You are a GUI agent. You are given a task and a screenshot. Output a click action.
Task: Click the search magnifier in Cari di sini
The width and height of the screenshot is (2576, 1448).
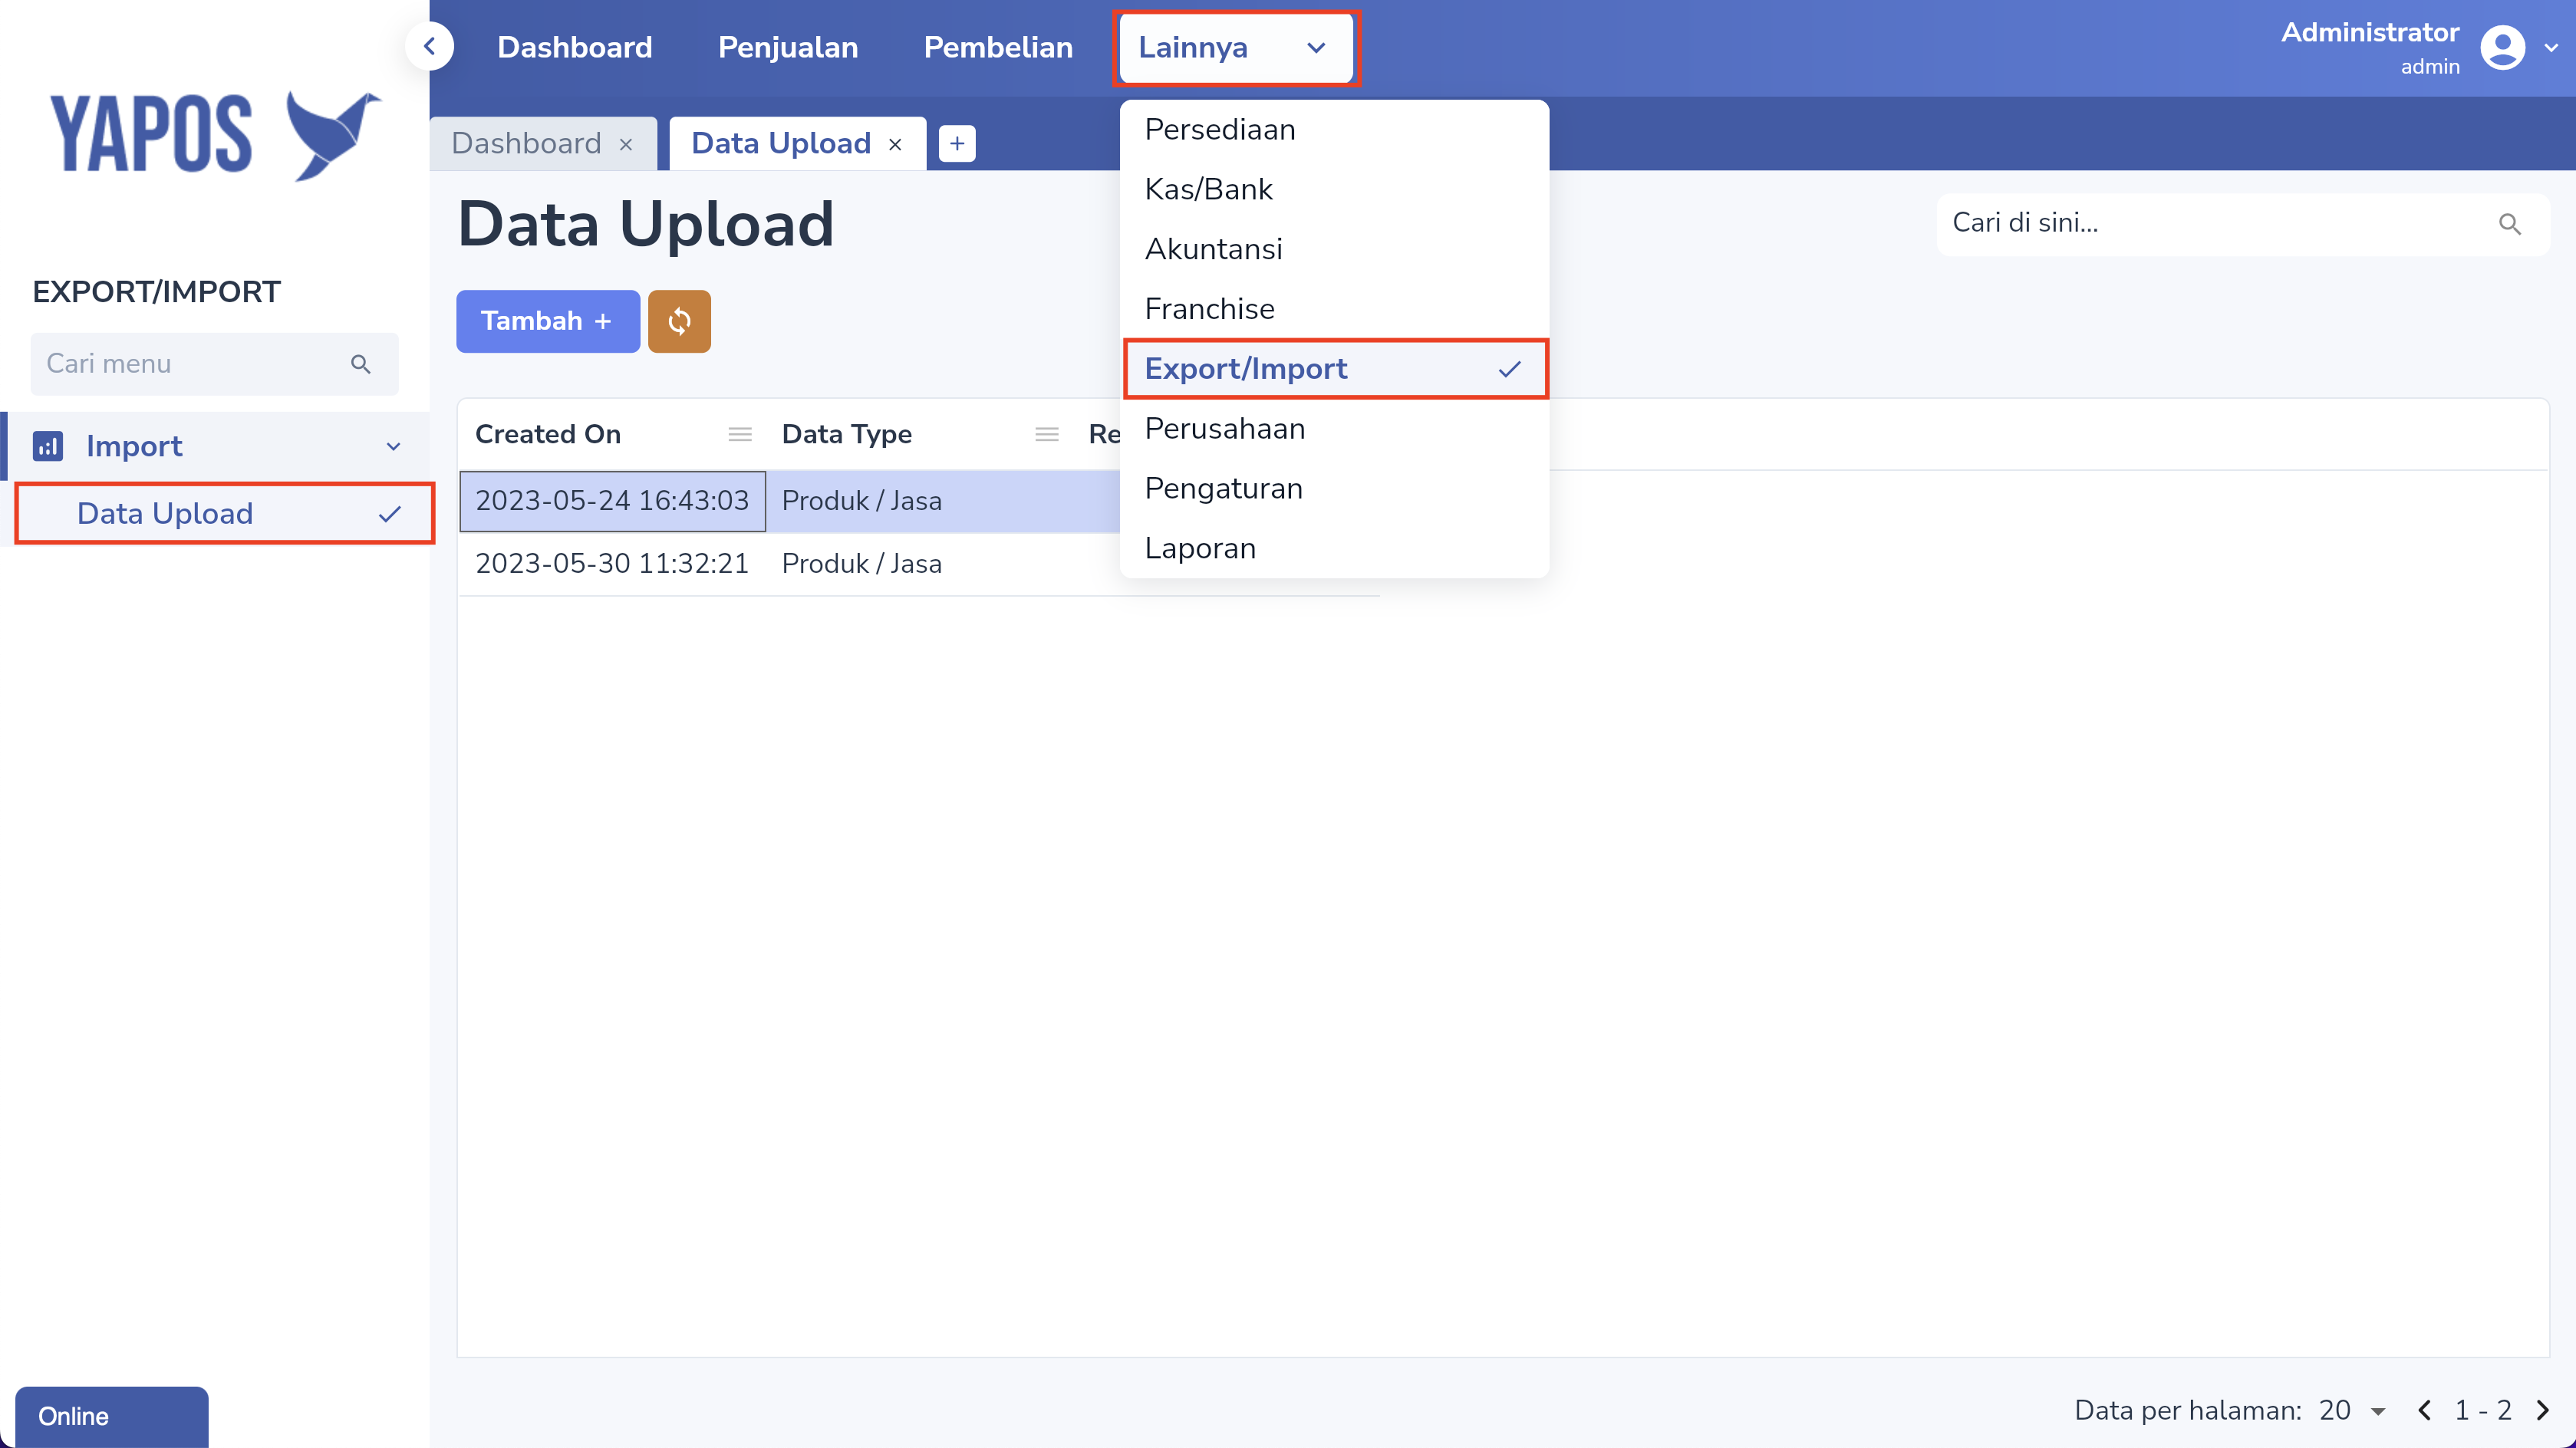(x=2509, y=224)
